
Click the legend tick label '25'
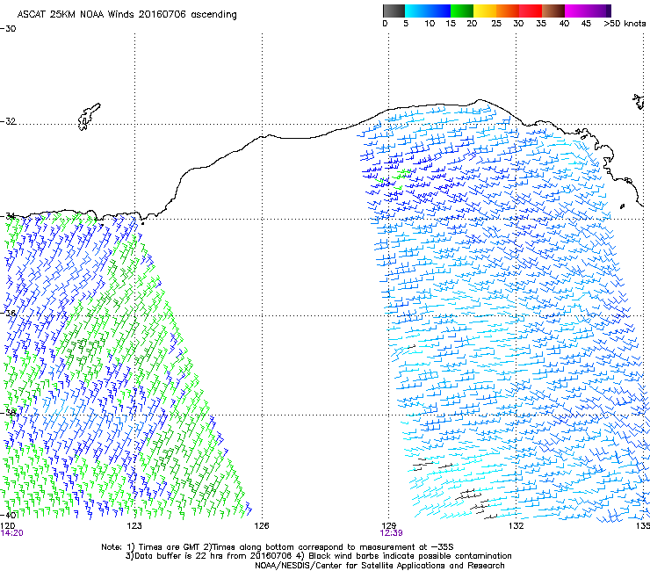pyautogui.click(x=496, y=24)
